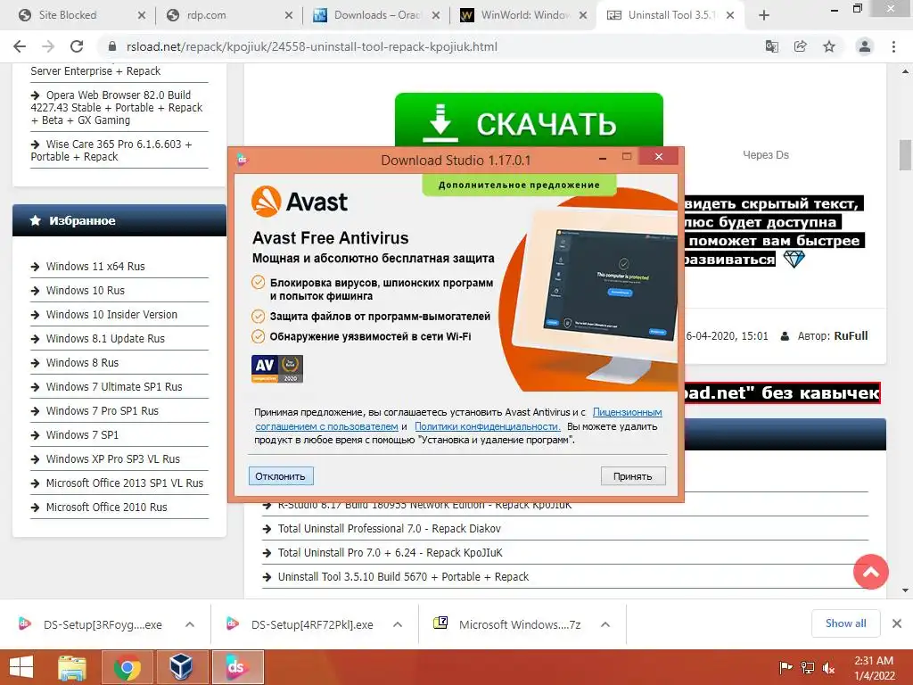
Task: Close the WinWorld tab
Action: point(583,16)
